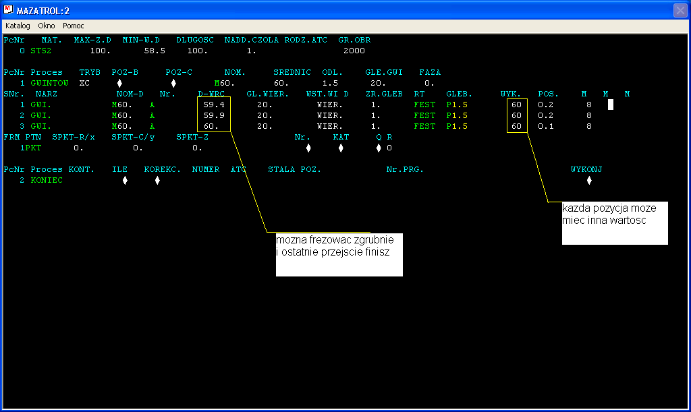Screen dimensions: 691x412
Task: Click GWI. tool in sequence row 3
Action: [41, 126]
